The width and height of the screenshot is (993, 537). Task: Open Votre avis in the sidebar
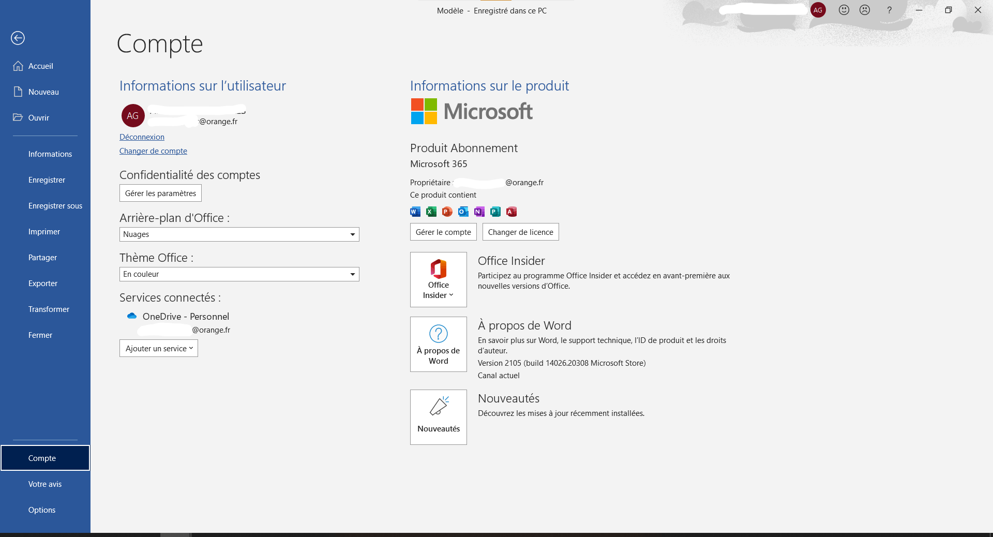click(x=45, y=484)
